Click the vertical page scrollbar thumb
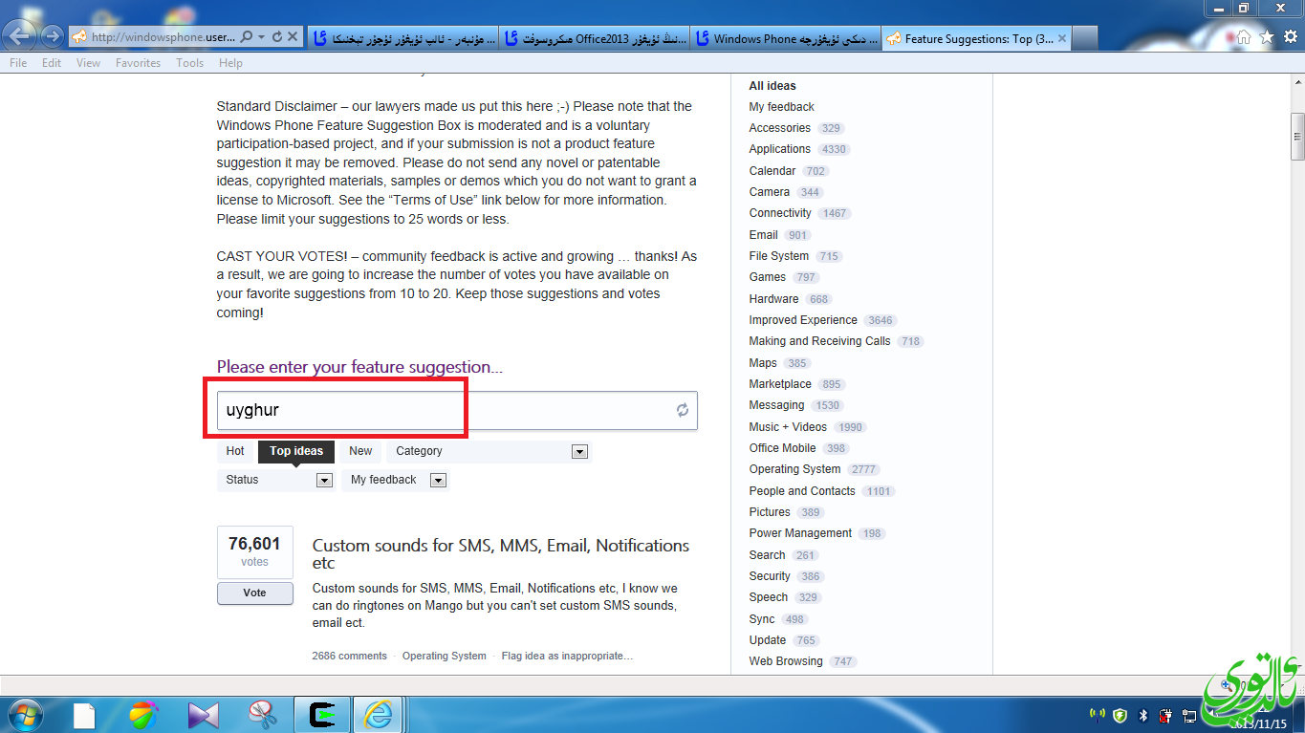Image resolution: width=1305 pixels, height=733 pixels. point(1297,137)
